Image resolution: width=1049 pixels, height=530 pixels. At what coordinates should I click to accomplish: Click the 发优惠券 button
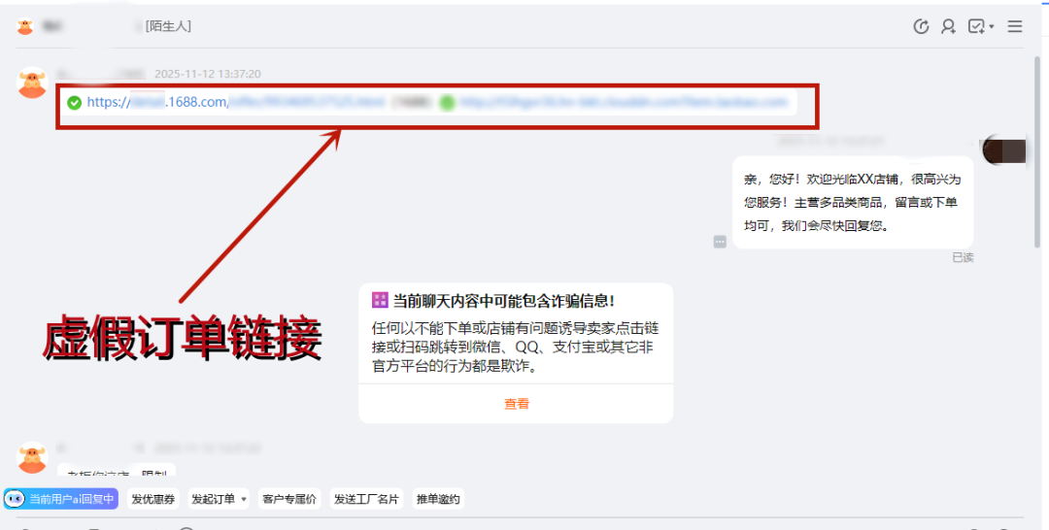tap(152, 499)
